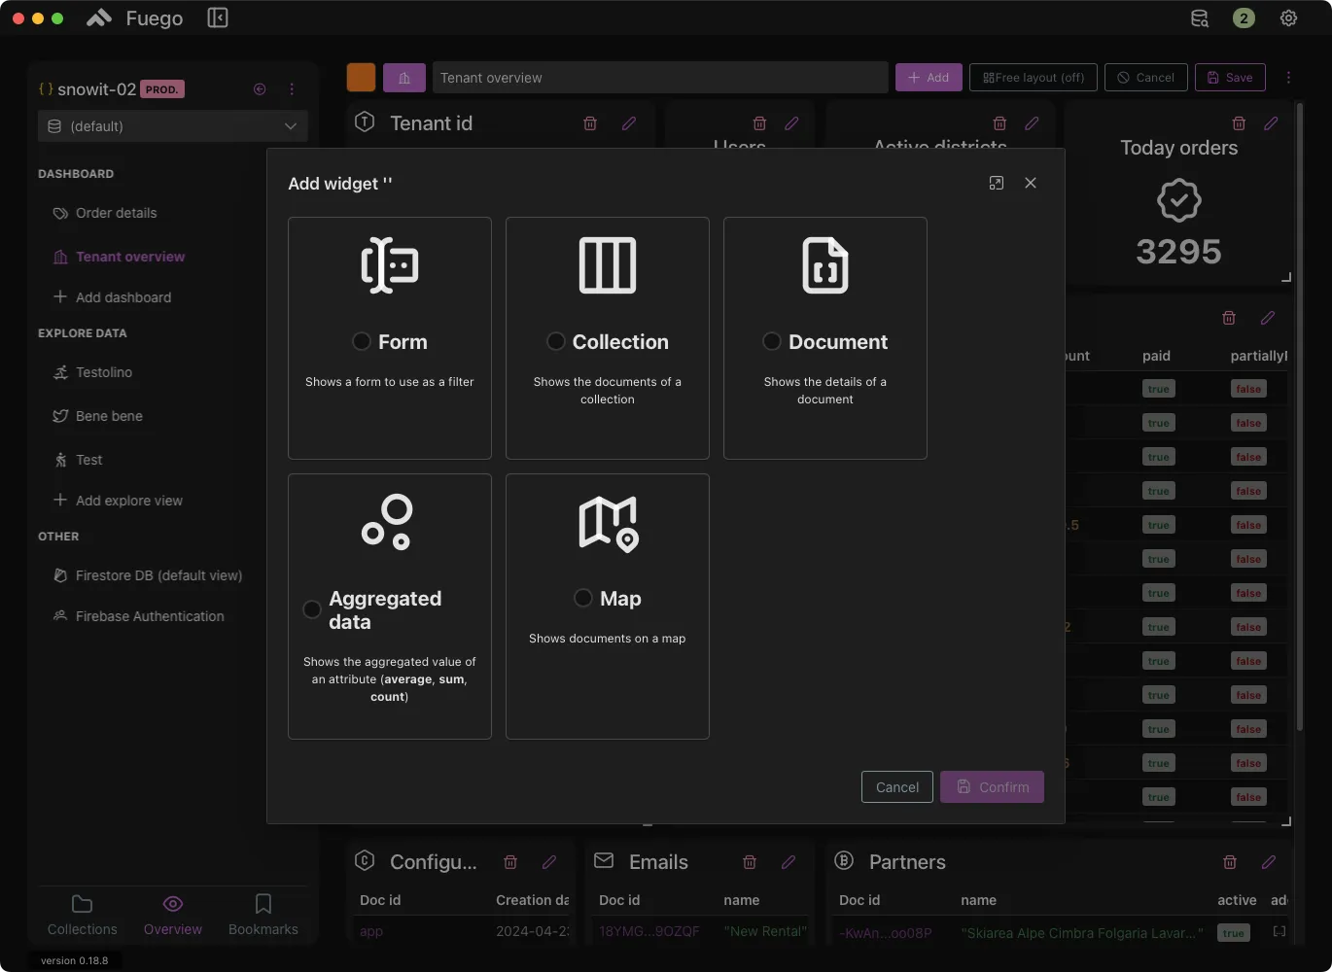1332x972 pixels.
Task: Switch to the Bookmarks tab
Action: tap(263, 915)
